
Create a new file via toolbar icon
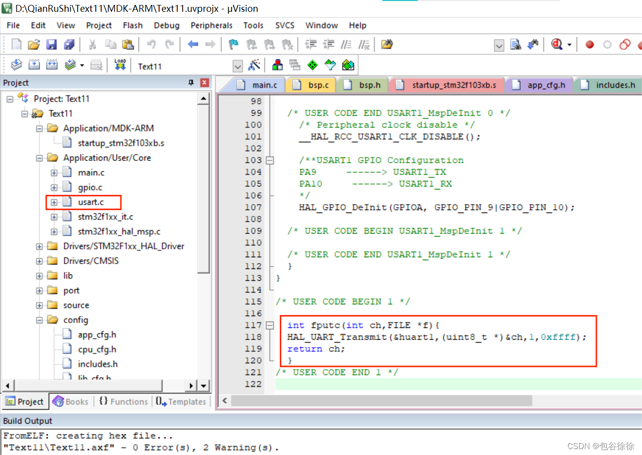(16, 45)
